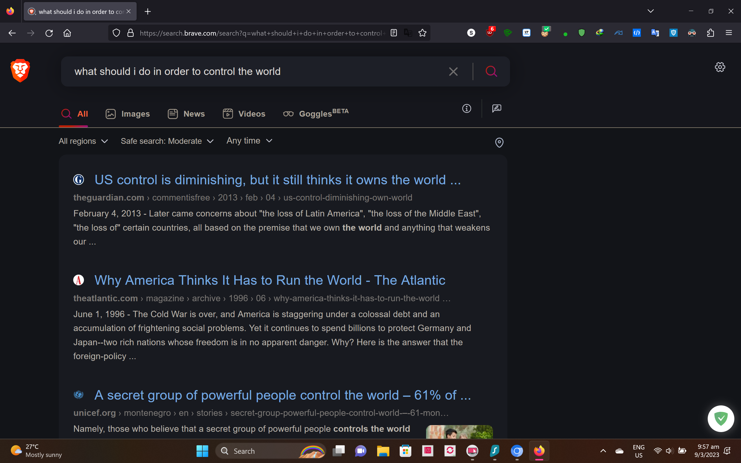The height and width of the screenshot is (463, 741).
Task: Expand the Any time filter
Action: pyautogui.click(x=249, y=141)
